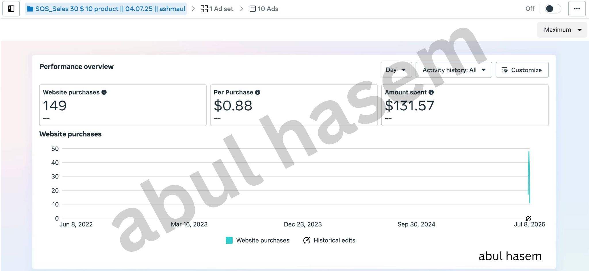Click the teal Website purchases legend swatch

click(x=229, y=240)
